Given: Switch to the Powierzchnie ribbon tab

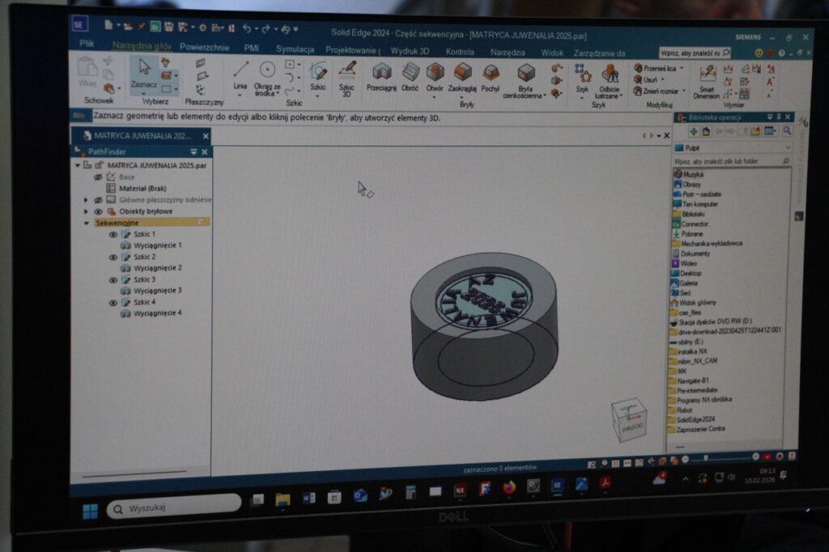Looking at the screenshot, I should coord(204,48).
